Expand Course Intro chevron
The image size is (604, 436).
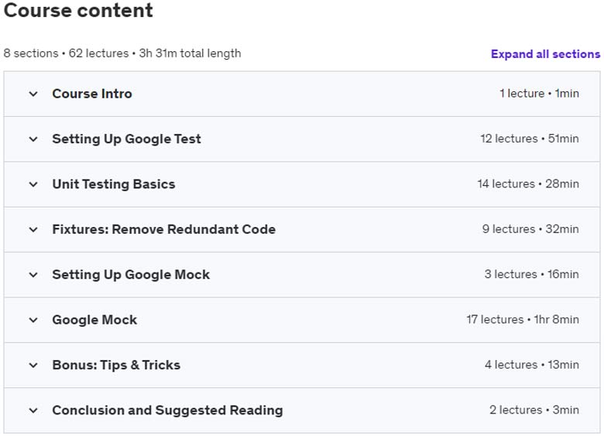[x=33, y=94]
